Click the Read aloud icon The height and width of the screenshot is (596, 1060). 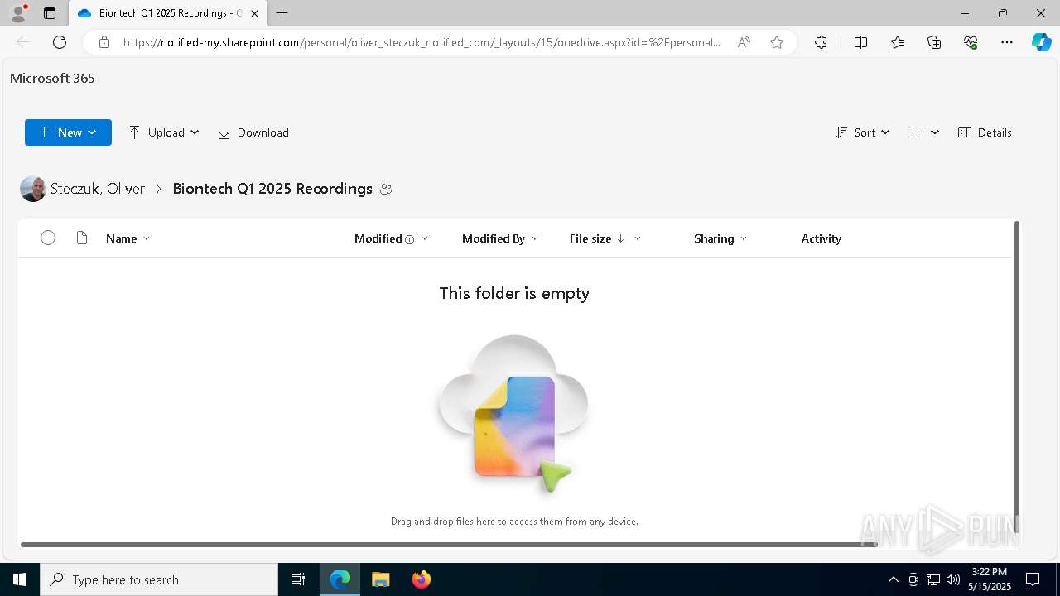click(744, 42)
